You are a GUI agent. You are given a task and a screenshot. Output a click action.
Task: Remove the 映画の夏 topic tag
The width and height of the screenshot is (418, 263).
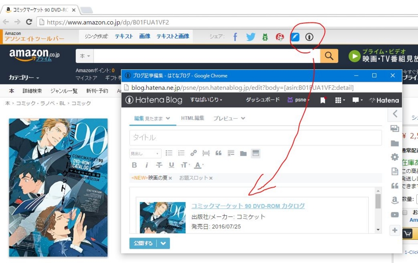click(170, 178)
